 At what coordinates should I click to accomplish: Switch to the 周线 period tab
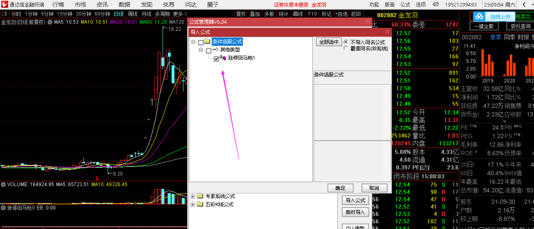point(132,14)
